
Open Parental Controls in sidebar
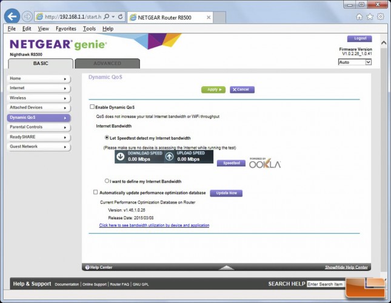tap(39, 127)
